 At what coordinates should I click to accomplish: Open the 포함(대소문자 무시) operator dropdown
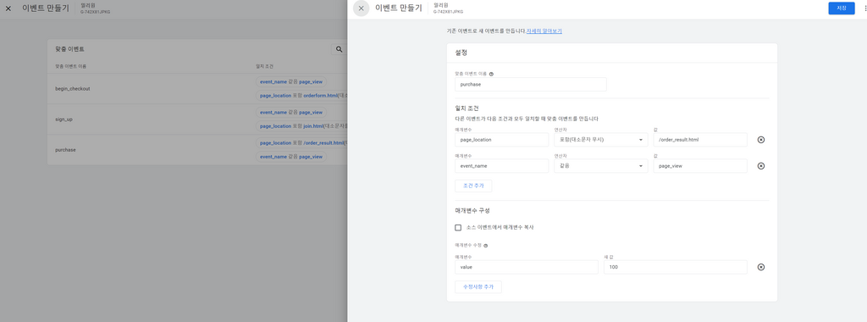tap(600, 140)
